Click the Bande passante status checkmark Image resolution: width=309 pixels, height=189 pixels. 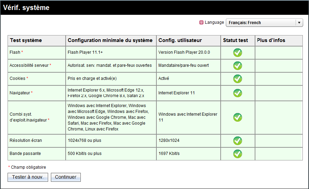238,154
